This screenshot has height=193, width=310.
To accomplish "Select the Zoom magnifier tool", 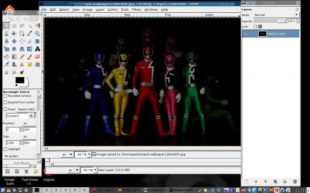I will (x=37, y=33).
